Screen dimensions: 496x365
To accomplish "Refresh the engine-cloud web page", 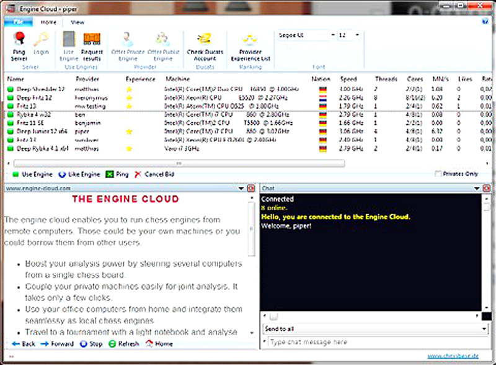I will 123,344.
